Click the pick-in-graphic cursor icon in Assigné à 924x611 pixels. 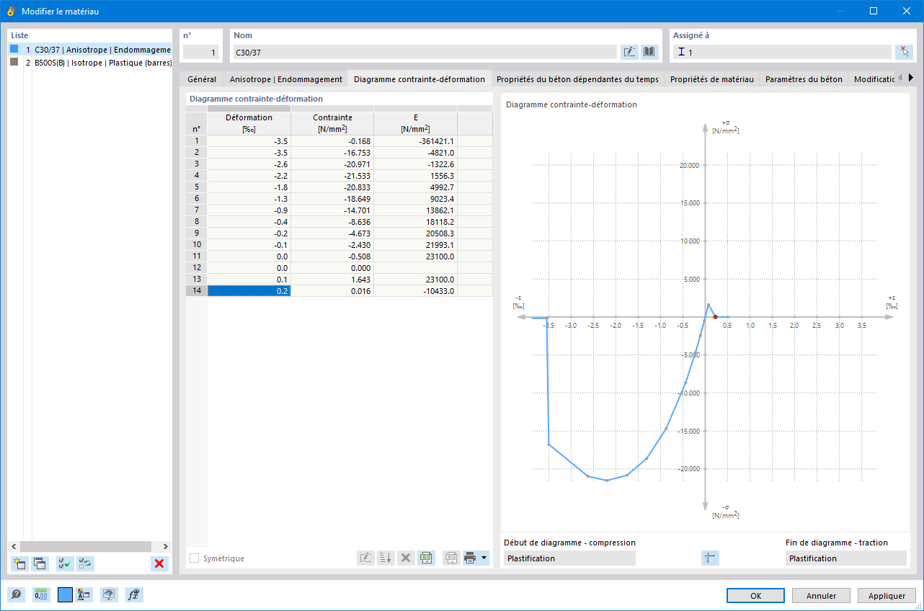click(x=904, y=52)
